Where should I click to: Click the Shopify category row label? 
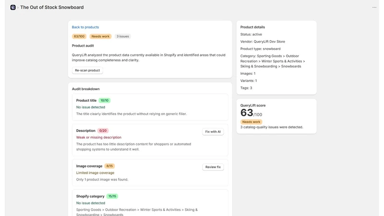[90, 196]
